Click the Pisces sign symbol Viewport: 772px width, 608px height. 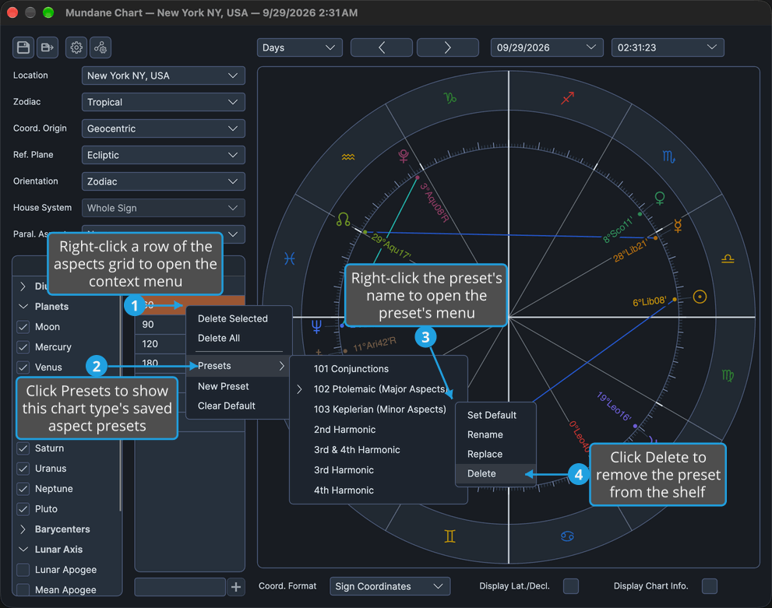pyautogui.click(x=290, y=258)
